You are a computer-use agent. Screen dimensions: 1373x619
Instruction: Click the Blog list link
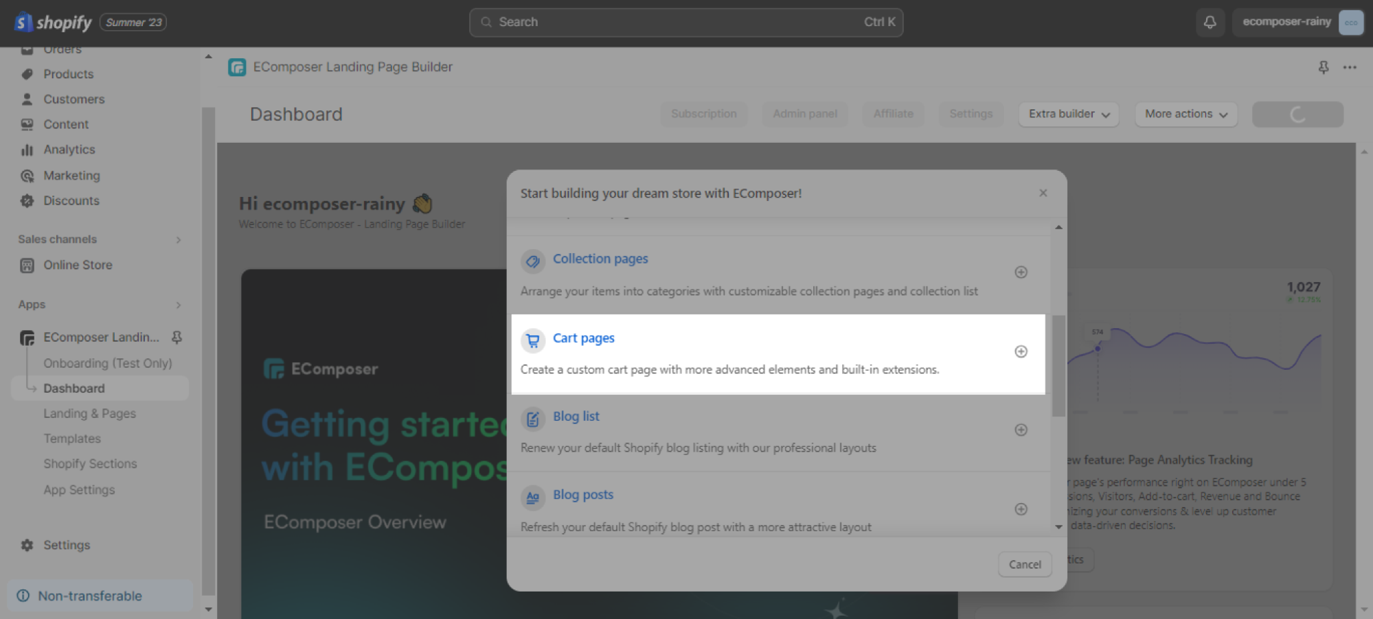point(576,417)
